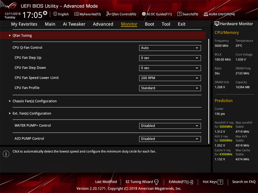
Task: Click the 1.132 V cache value
Action: (x=220, y=159)
